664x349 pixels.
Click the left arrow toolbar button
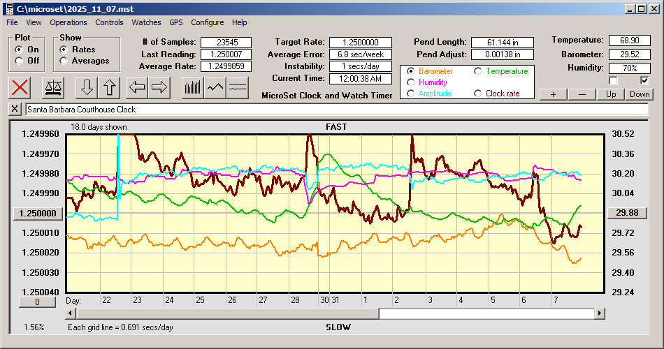click(x=137, y=87)
